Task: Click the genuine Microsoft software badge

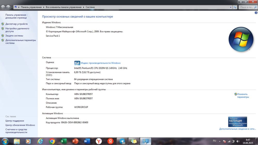Action: coord(237,122)
